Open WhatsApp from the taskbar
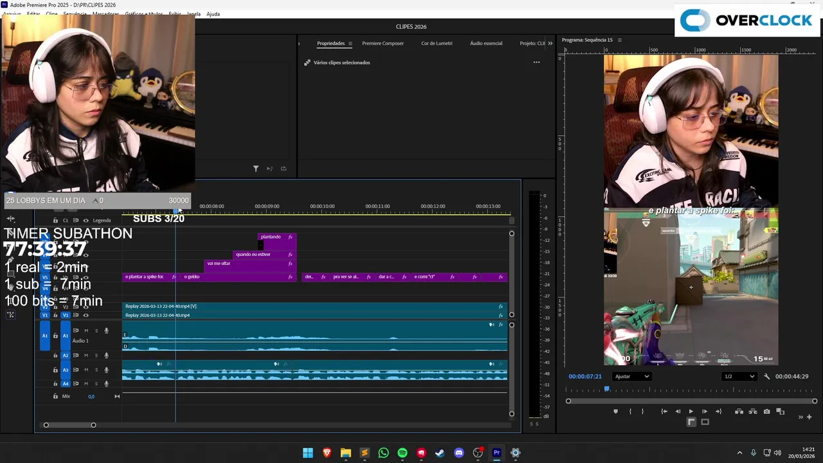Screen dimensions: 823x463 point(384,453)
